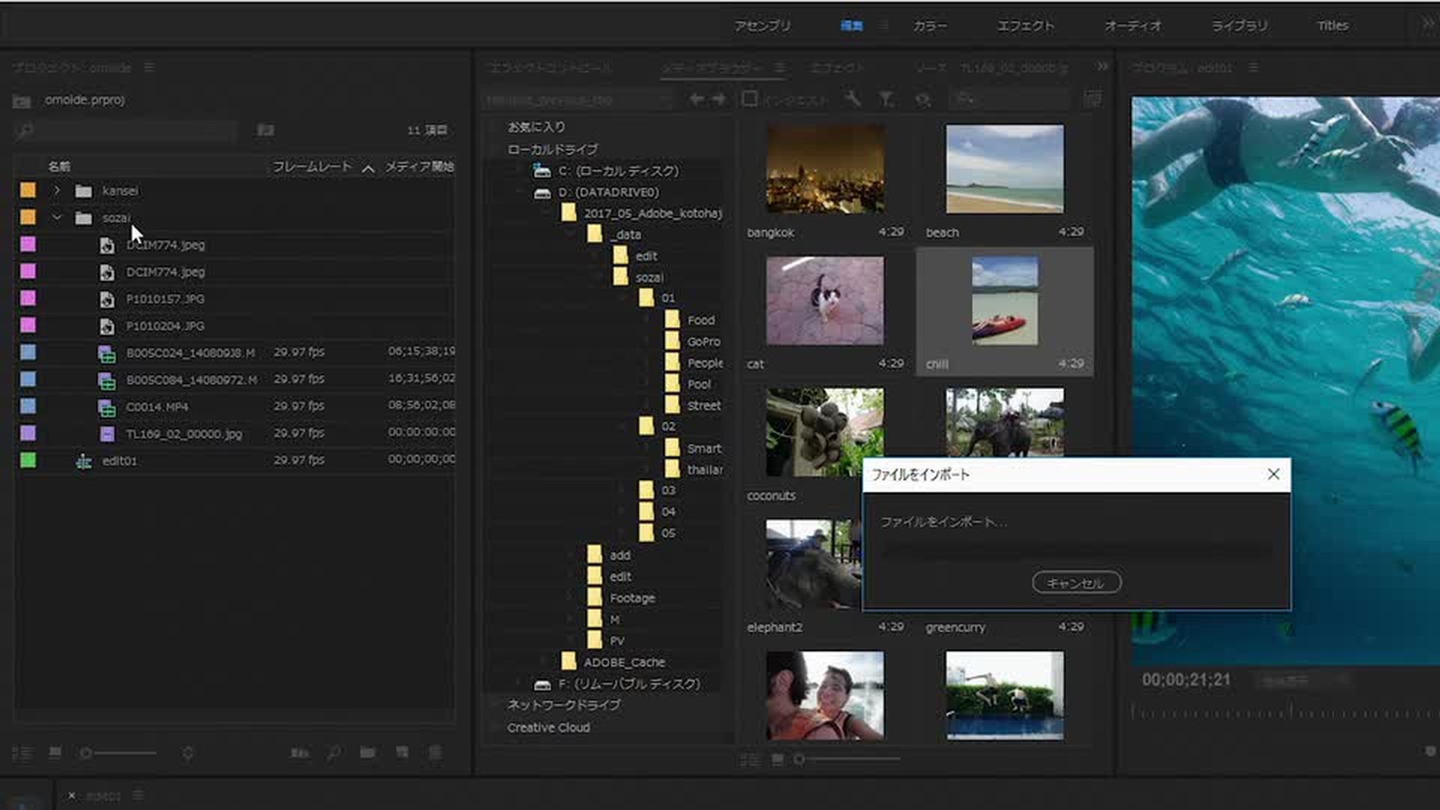1440x810 pixels.
Task: Click the green label box of edit01 sequence
Action: tap(28, 460)
